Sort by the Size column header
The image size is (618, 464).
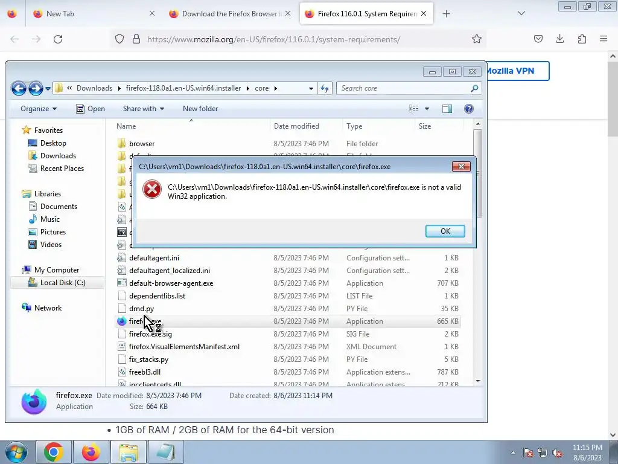(x=438, y=126)
